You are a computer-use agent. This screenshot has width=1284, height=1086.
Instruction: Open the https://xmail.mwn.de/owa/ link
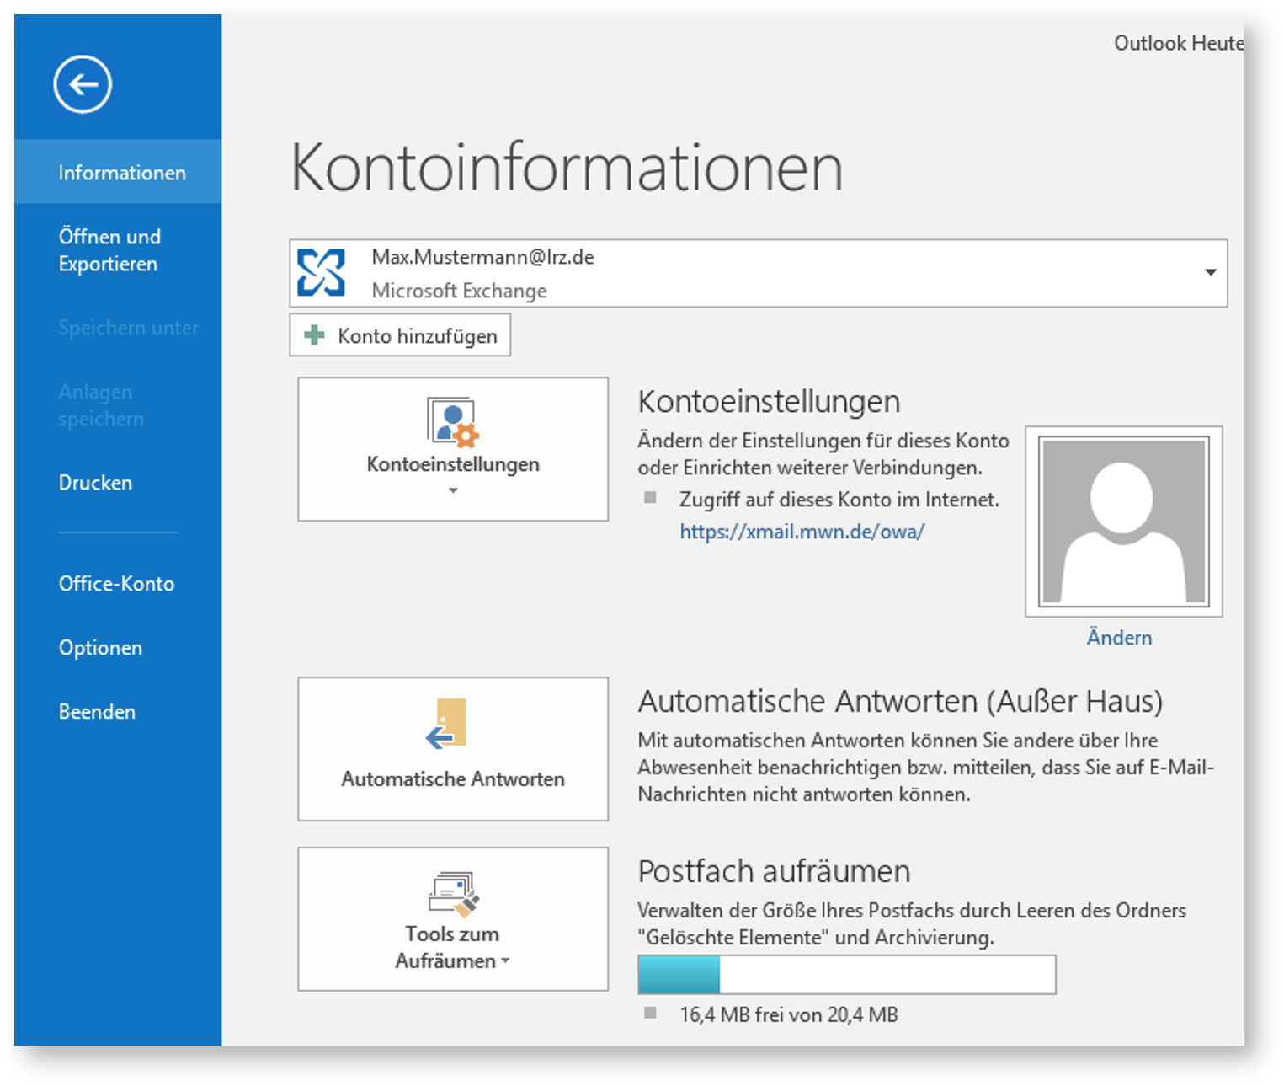[x=801, y=532]
